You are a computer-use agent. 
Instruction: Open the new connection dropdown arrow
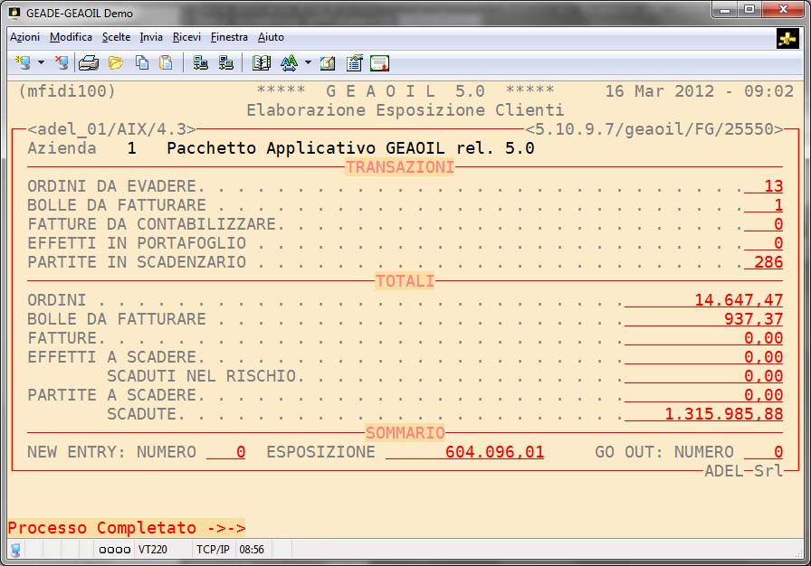pyautogui.click(x=42, y=63)
